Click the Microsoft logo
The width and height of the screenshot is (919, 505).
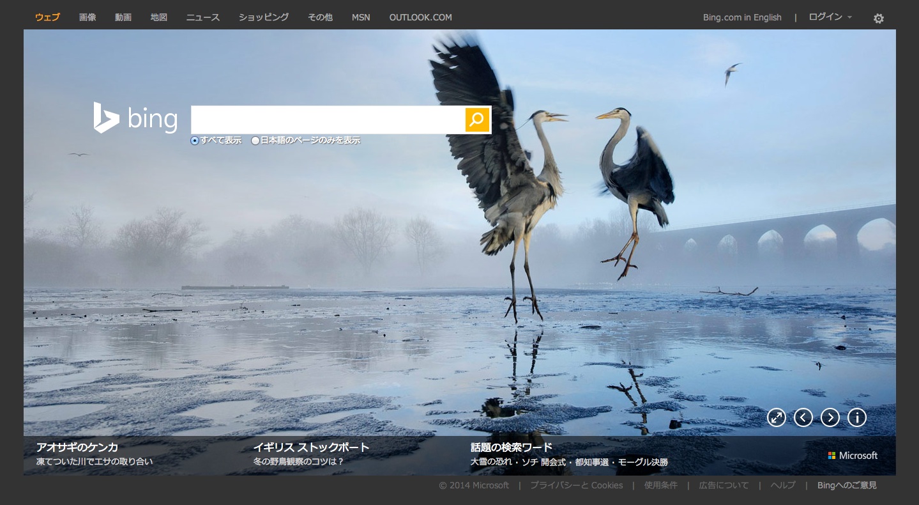coord(853,455)
